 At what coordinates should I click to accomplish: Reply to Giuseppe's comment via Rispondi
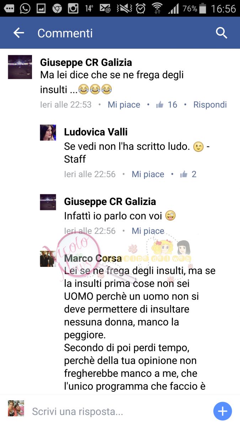210,105
